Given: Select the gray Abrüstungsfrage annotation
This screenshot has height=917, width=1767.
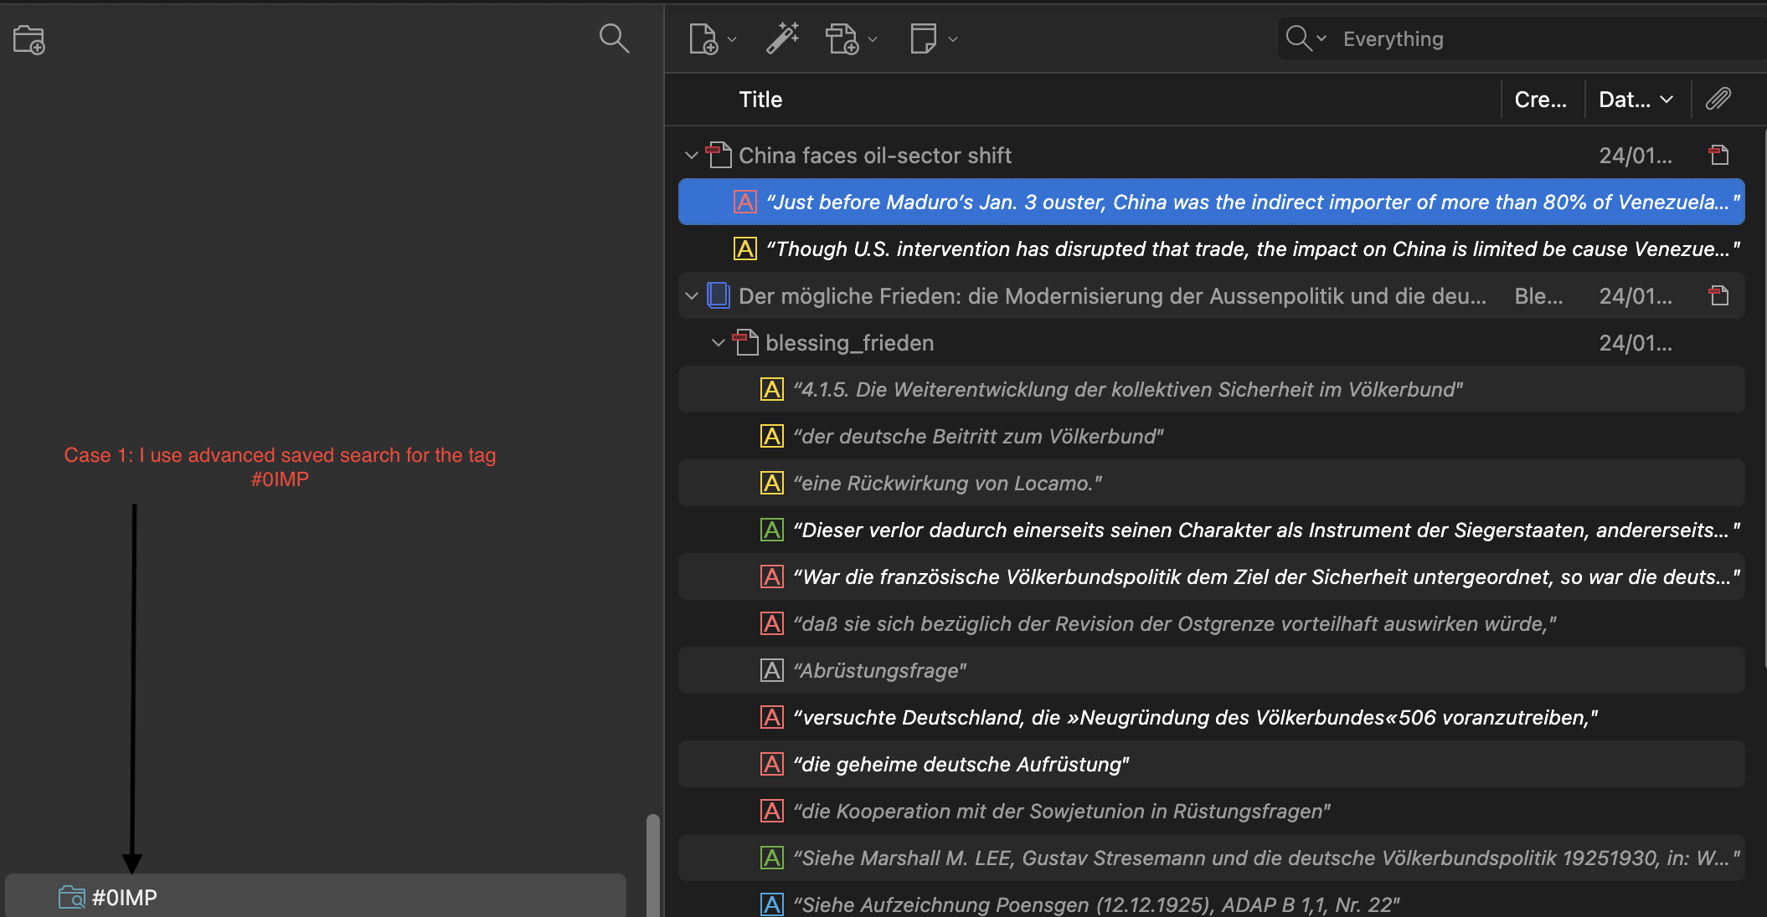Looking at the screenshot, I should tap(879, 670).
